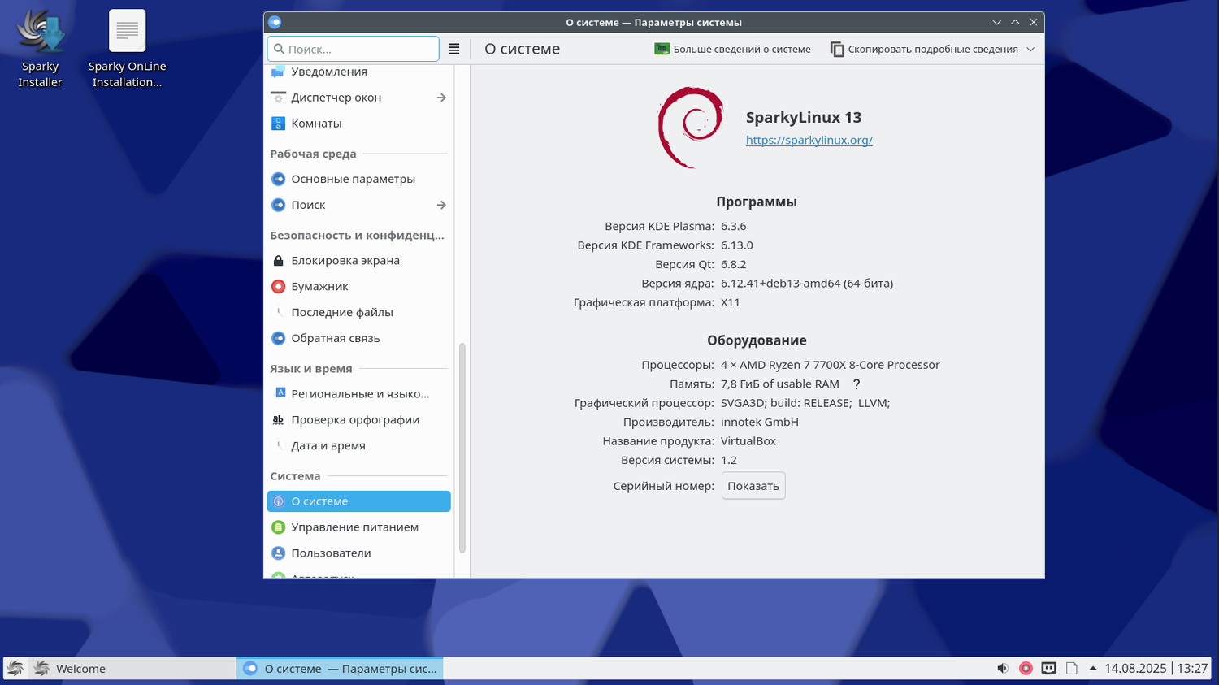Click the red circular tray icon

[x=1026, y=669]
